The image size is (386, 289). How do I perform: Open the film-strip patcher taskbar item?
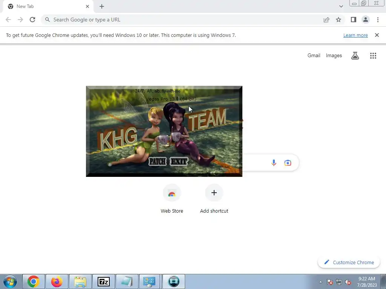pos(174,281)
